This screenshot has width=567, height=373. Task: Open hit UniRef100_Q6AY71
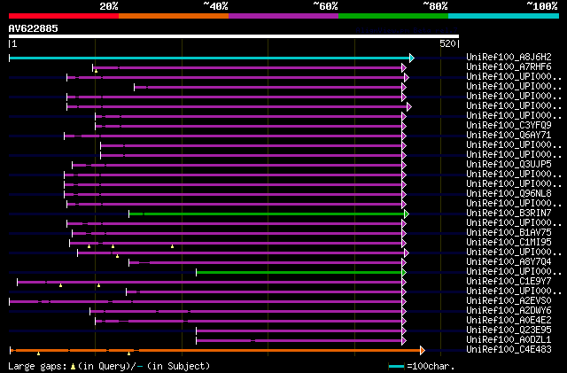click(509, 136)
